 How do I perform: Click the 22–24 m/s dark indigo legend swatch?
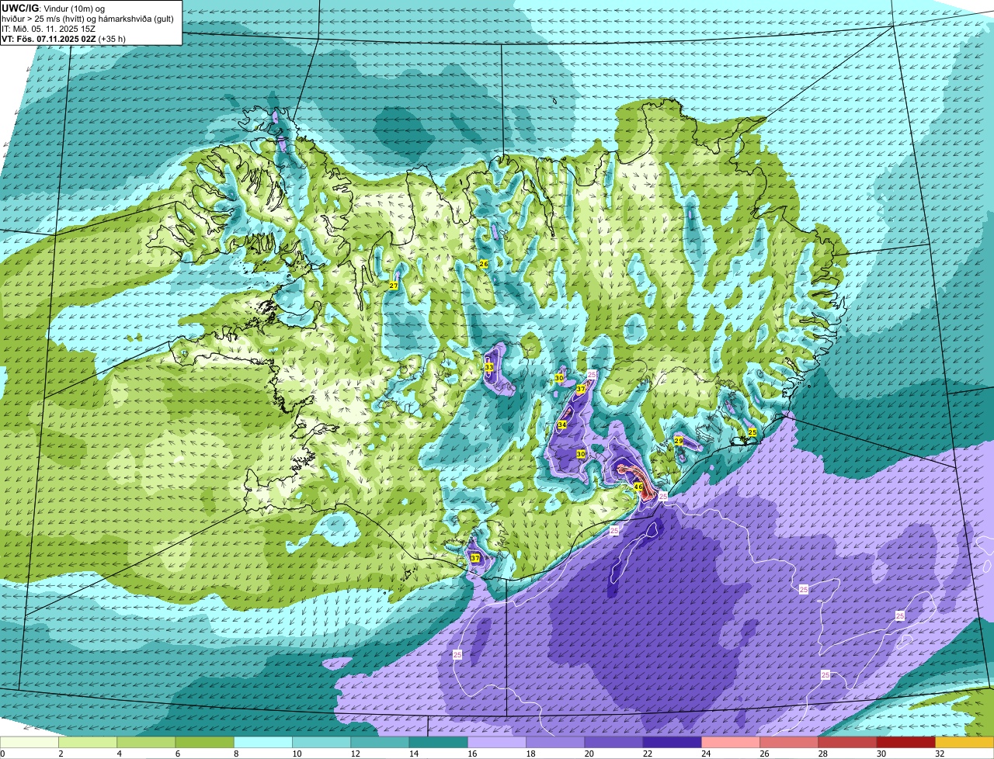pos(673,743)
